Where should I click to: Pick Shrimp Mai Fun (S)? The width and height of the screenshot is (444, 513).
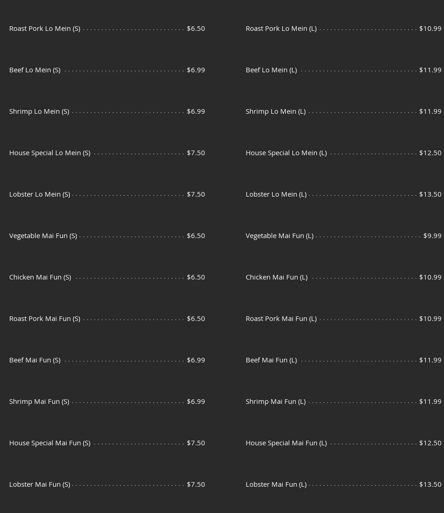[39, 402]
